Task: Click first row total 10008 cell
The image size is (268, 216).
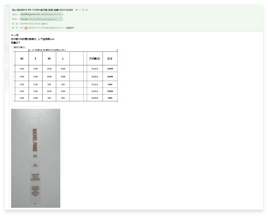Action: (x=110, y=69)
